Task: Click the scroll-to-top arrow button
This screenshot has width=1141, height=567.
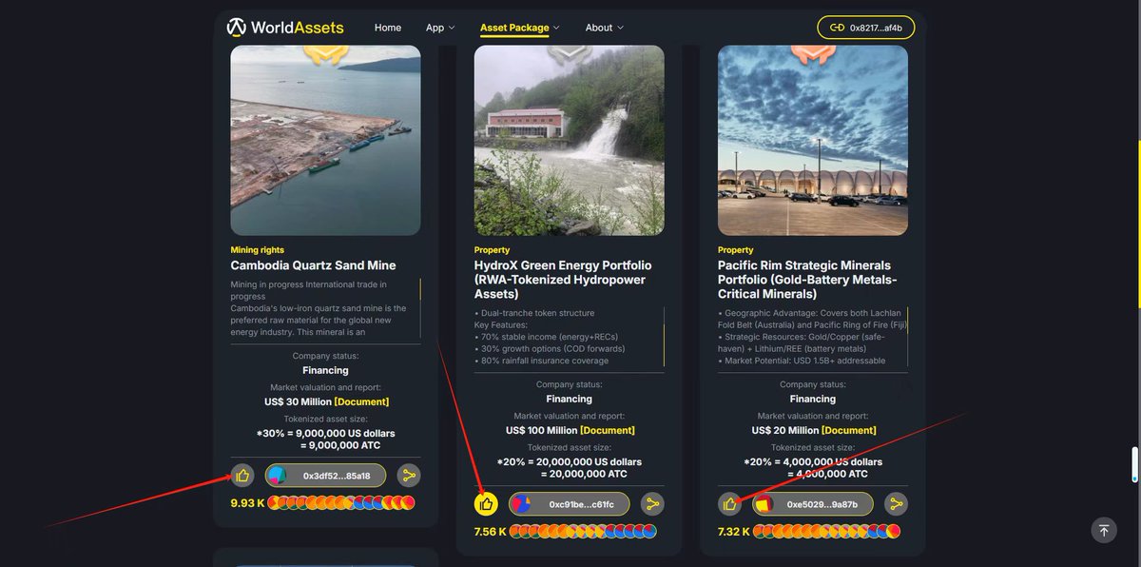Action: tap(1103, 531)
